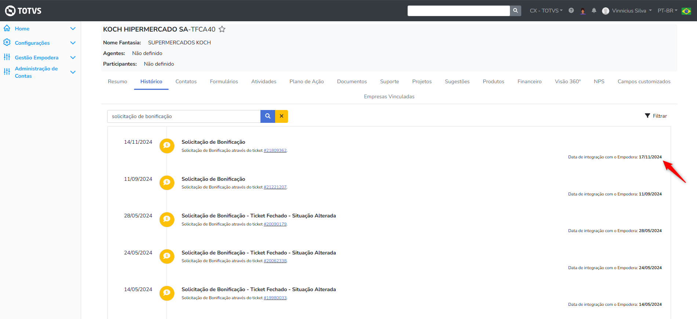Open the assistant avatar icon in top bar
This screenshot has width=697, height=319.
tap(583, 11)
